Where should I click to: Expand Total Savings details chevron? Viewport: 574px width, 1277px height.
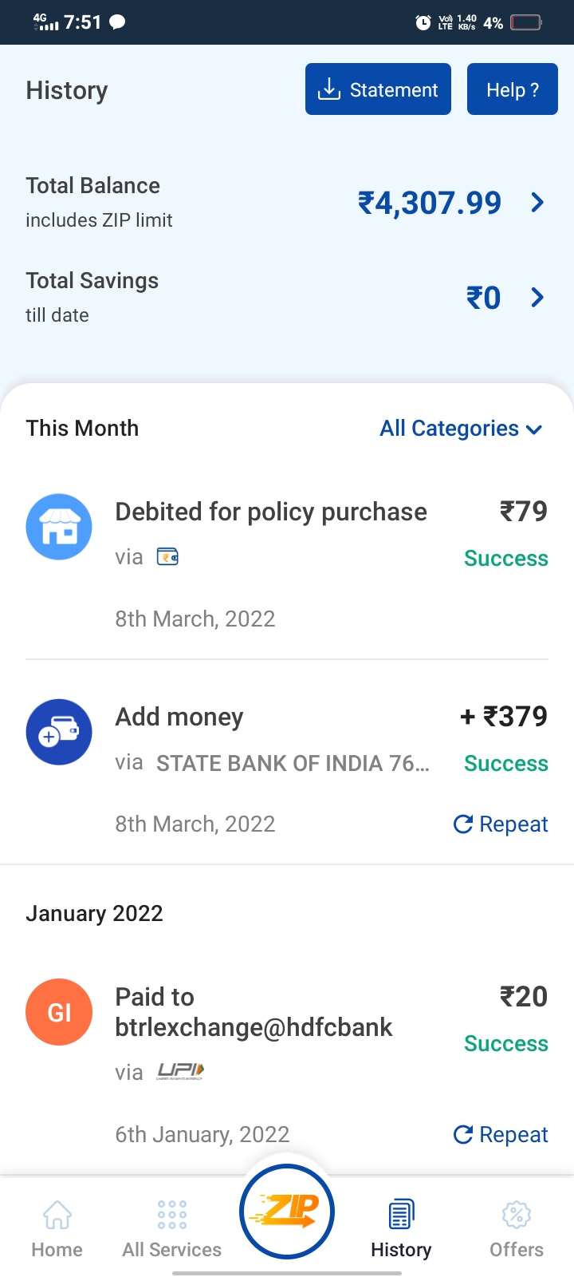click(537, 298)
